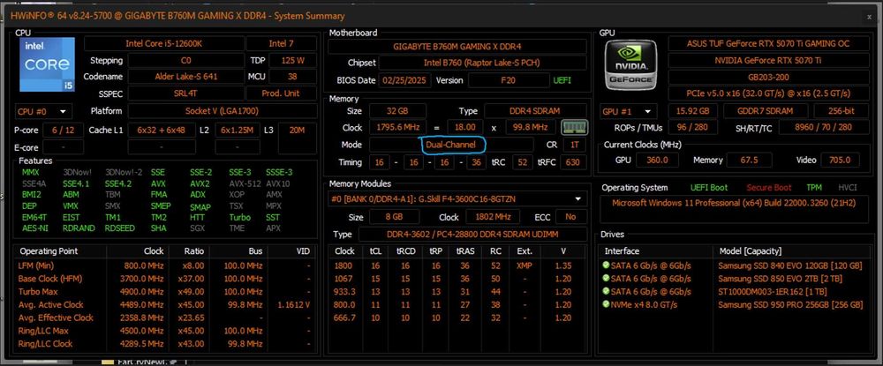The height and width of the screenshot is (366, 883).
Task: Click the BIOS version F20 field
Action: [x=508, y=80]
